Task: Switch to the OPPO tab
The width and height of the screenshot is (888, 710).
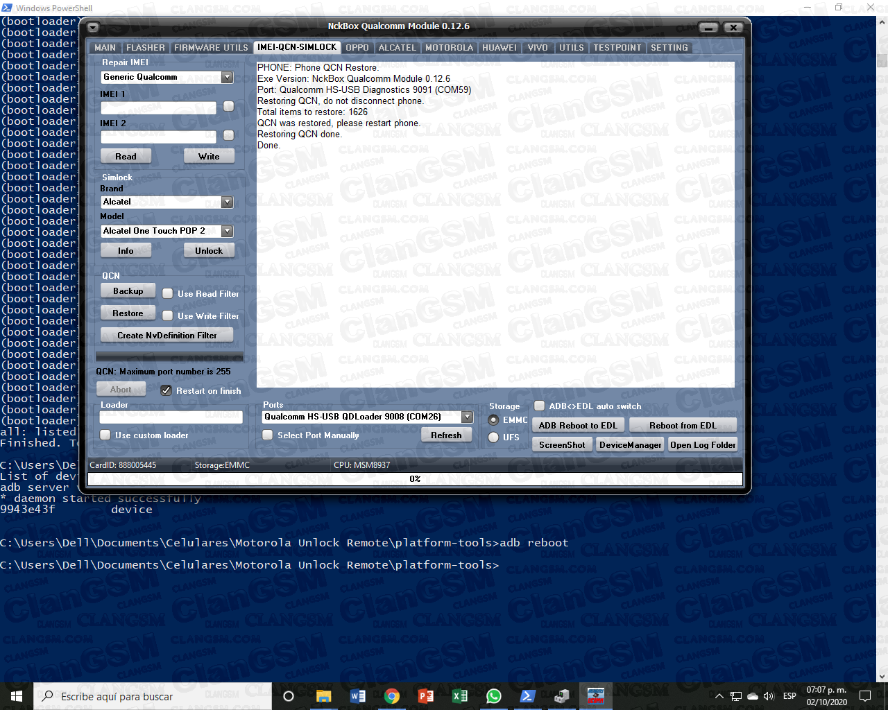Action: click(x=357, y=48)
